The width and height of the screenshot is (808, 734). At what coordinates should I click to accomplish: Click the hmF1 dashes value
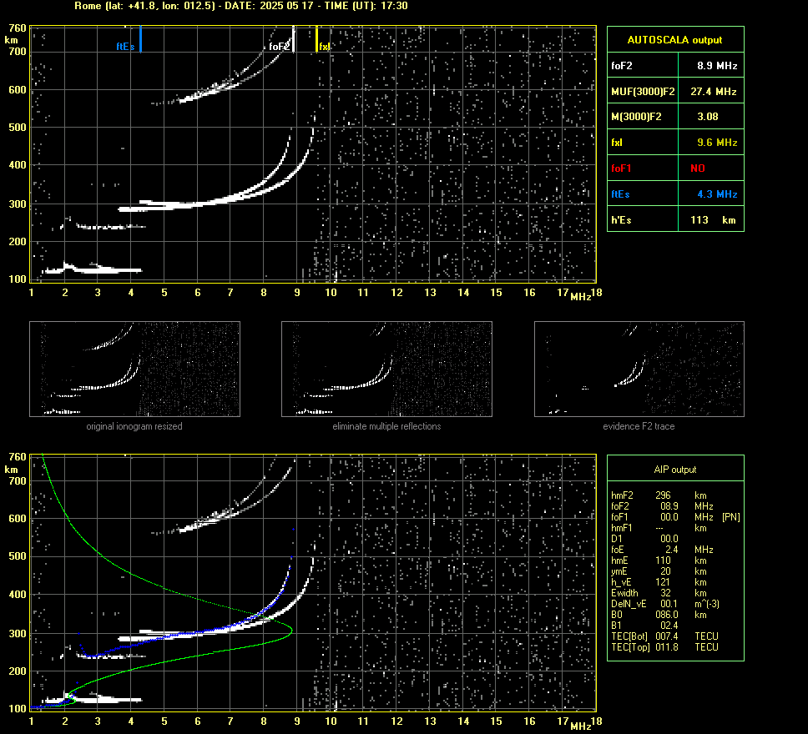[659, 527]
